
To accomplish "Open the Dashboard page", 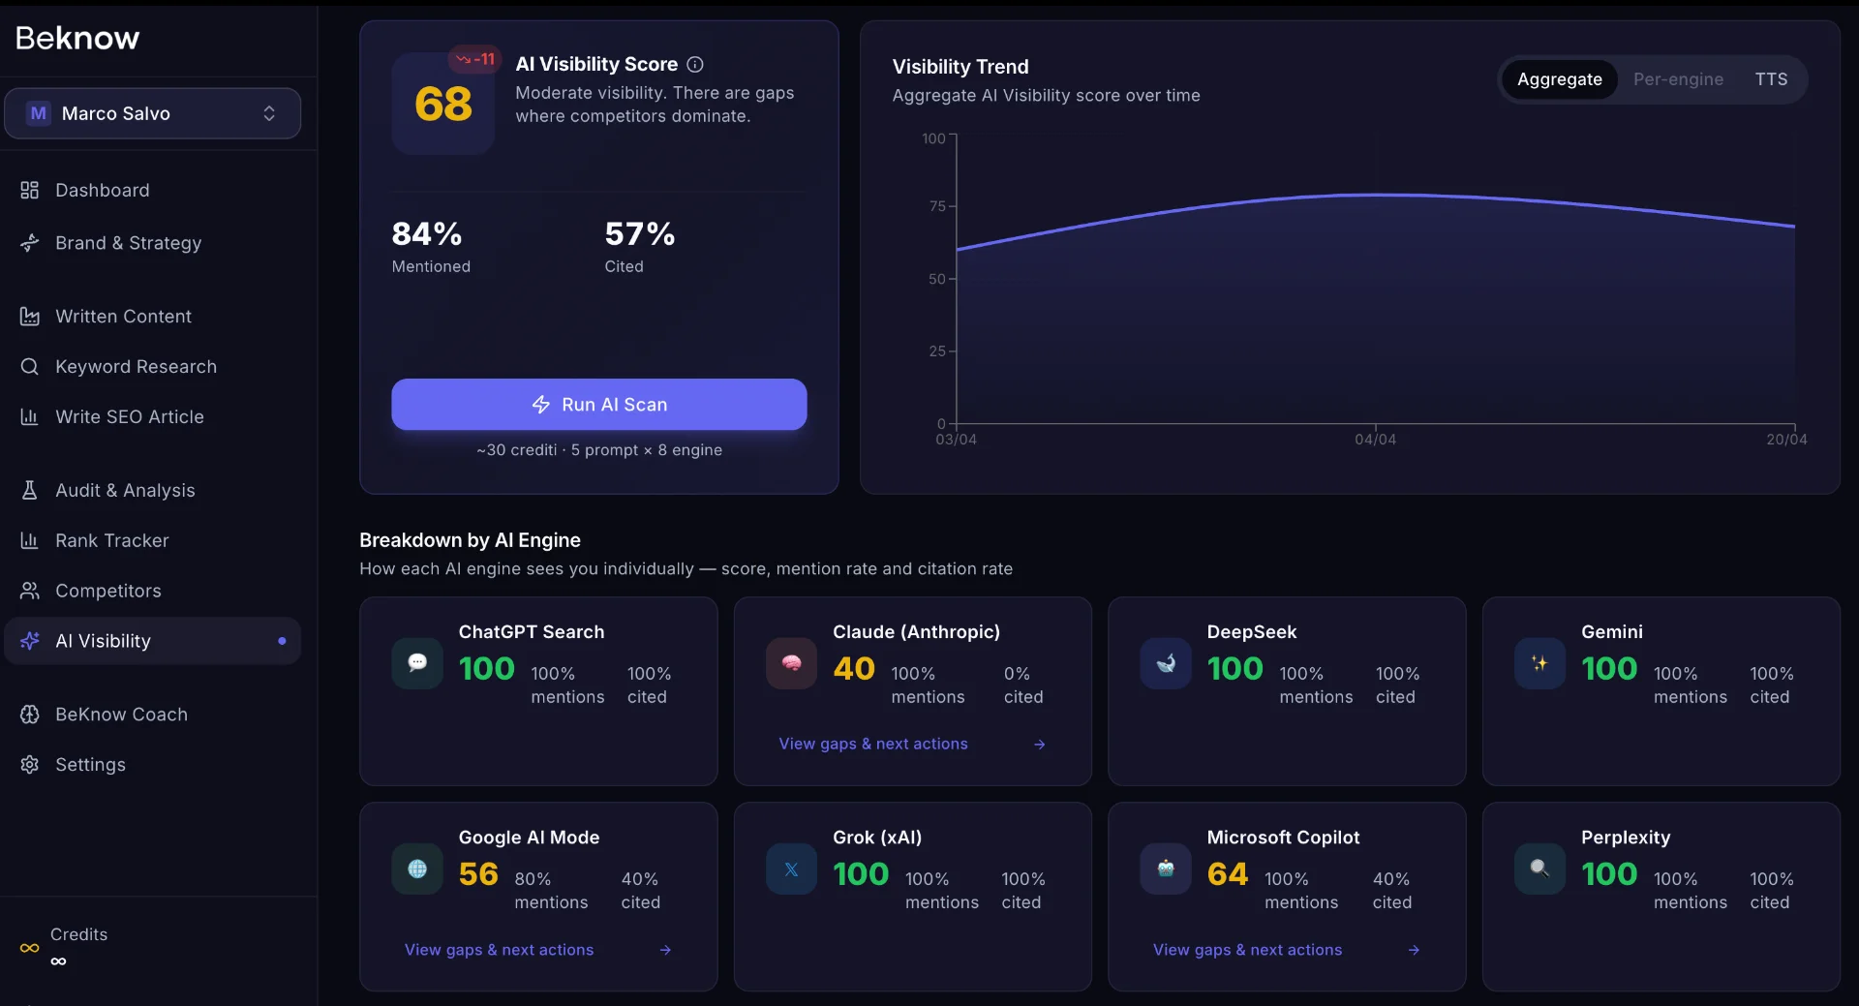I will tap(153, 190).
